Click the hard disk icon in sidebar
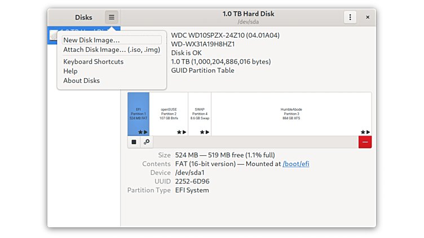The image size is (424, 238). click(53, 35)
